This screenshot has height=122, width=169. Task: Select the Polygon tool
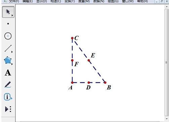(x=8, y=60)
